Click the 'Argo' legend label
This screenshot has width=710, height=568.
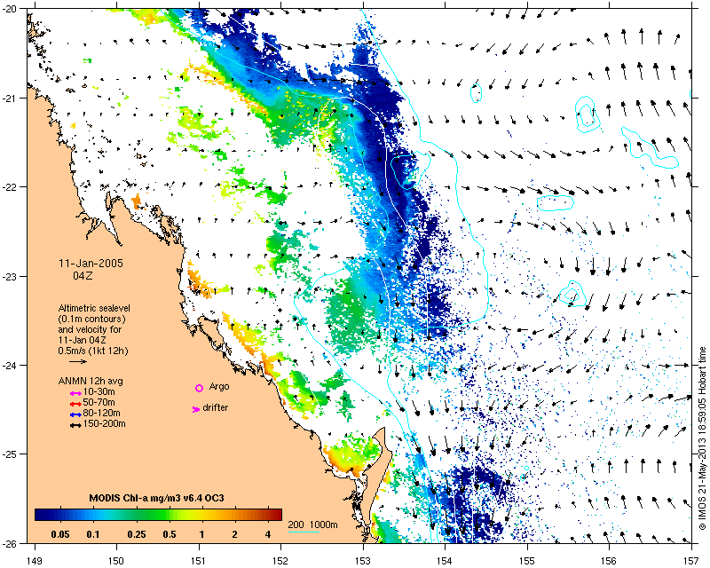click(219, 387)
